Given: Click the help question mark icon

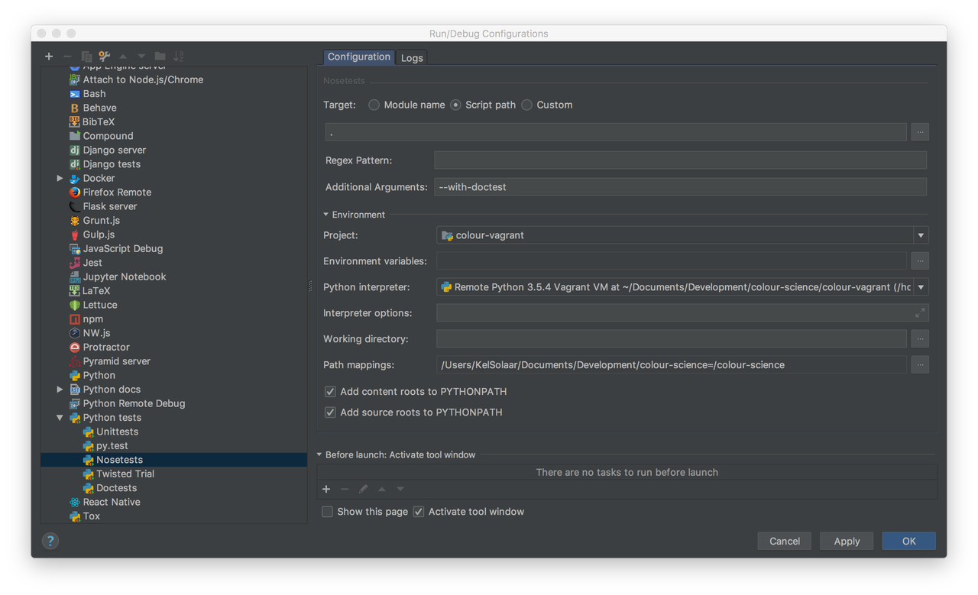Looking at the screenshot, I should pos(50,541).
